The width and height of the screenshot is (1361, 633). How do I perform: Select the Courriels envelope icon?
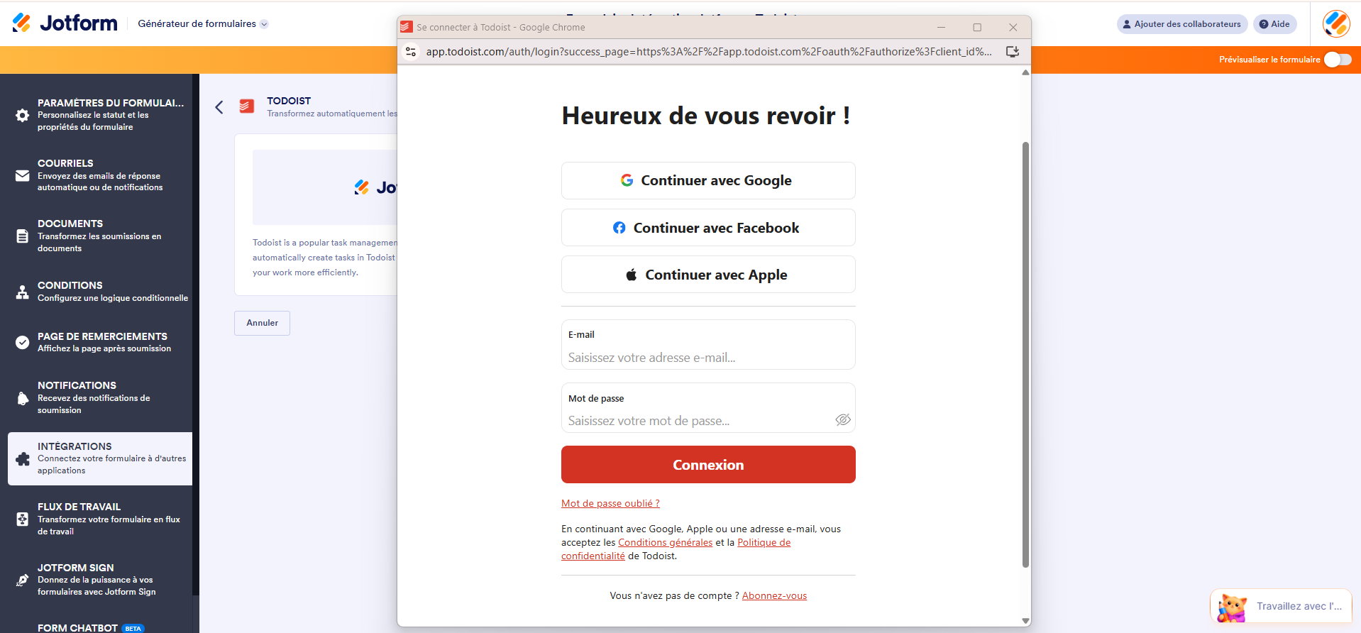tap(23, 175)
